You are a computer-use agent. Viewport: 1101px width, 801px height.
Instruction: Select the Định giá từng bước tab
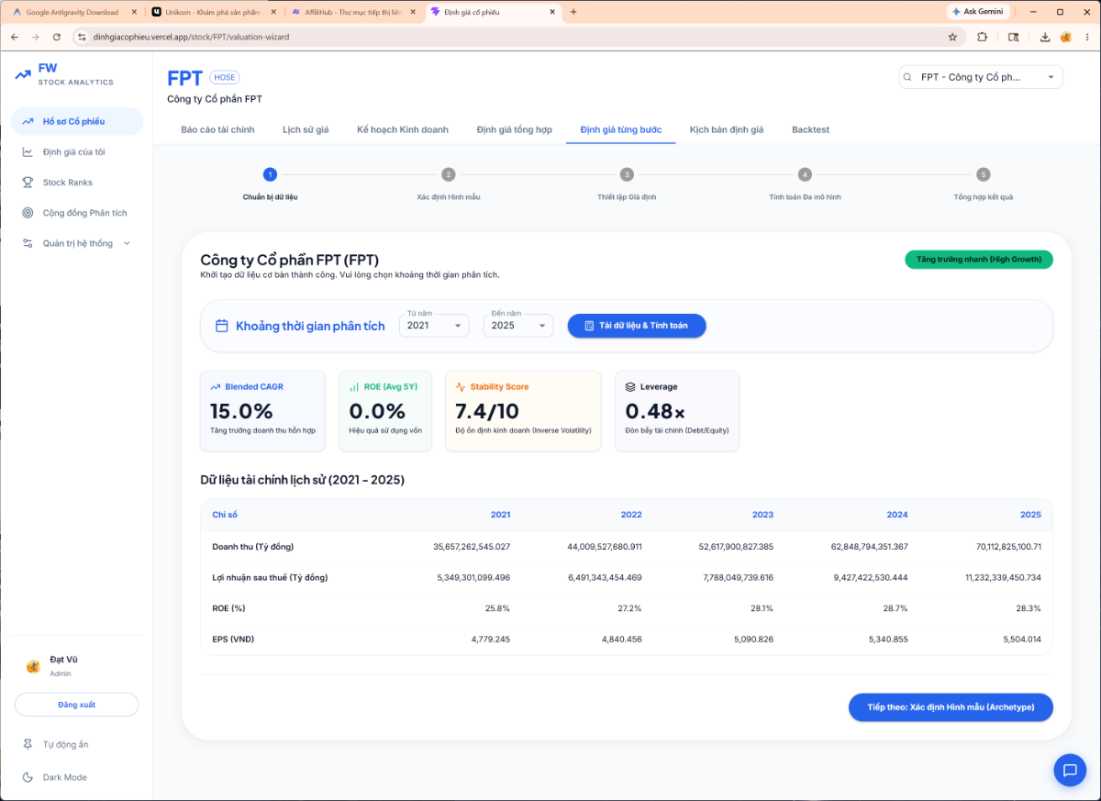[x=621, y=129]
